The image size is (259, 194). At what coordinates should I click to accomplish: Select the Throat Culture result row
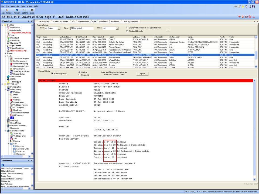145,58
